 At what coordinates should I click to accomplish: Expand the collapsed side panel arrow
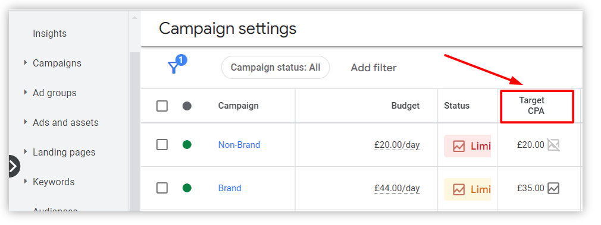pos(14,166)
